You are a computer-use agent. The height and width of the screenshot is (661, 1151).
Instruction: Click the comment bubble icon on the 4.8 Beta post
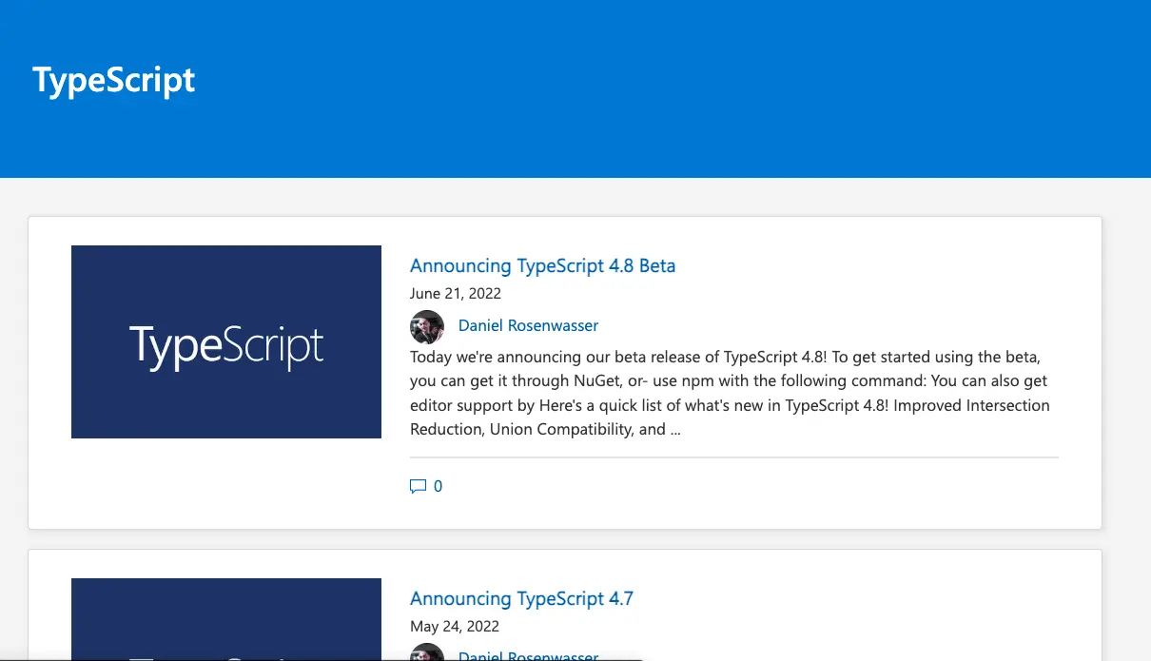(x=418, y=485)
